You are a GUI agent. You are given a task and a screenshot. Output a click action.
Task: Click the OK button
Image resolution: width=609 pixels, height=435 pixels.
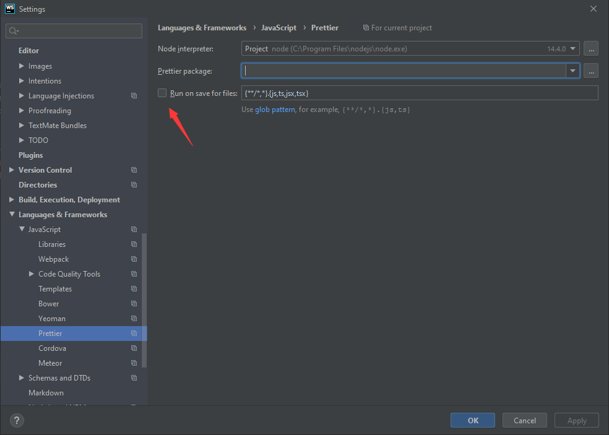tap(473, 421)
